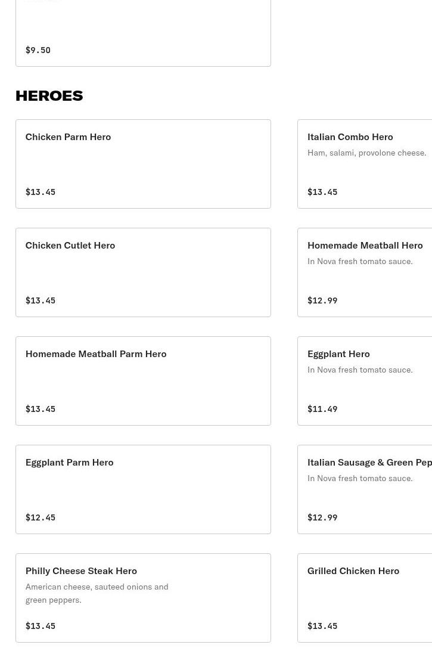Select the Grilled Chicken Hero title
Viewport: 432px width, 651px height.
pos(353,571)
